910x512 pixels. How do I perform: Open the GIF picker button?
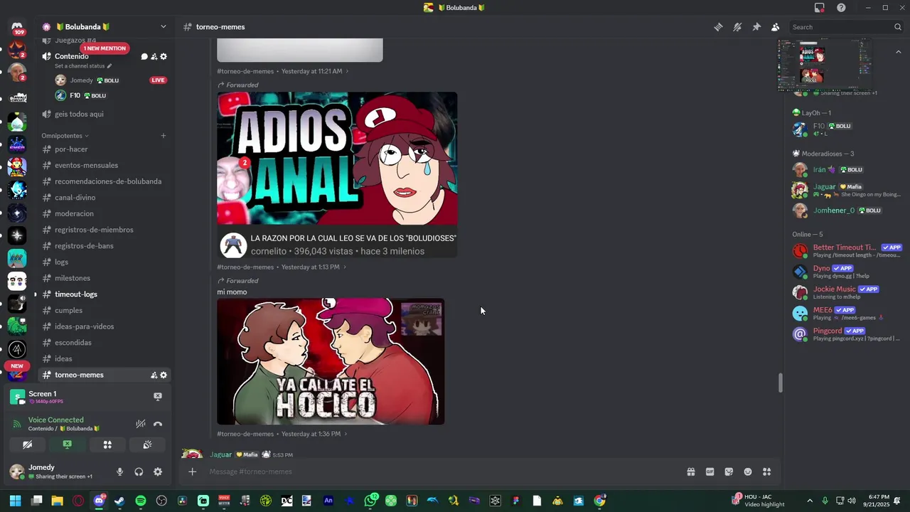(x=710, y=471)
